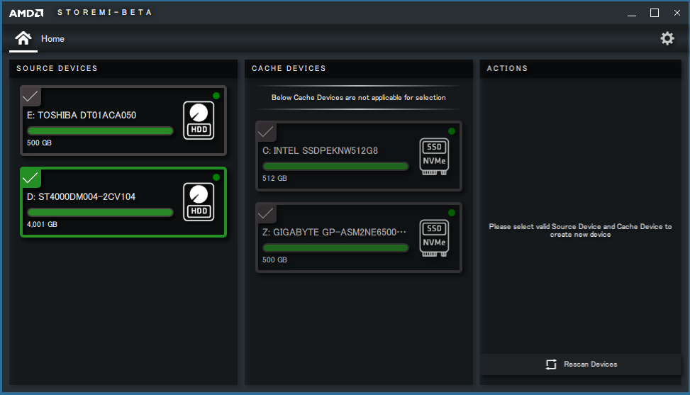Image resolution: width=690 pixels, height=395 pixels.
Task: Click the SSD NVMe icon of C: INTEL drive
Action: pos(434,157)
